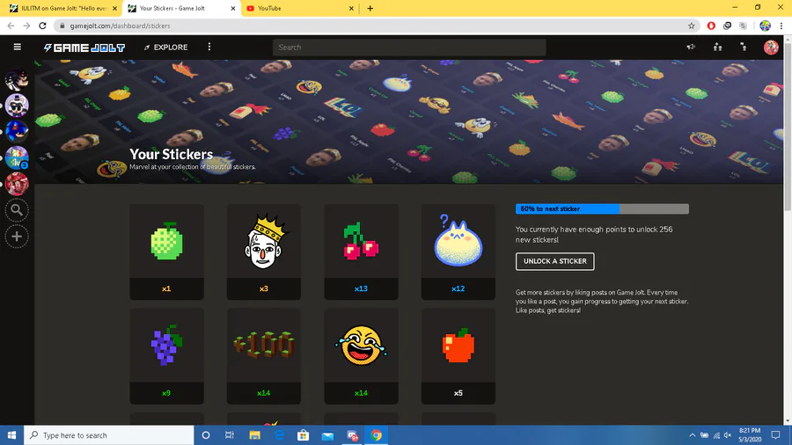Open the Chrome three-dot menu
Viewport: 792px width, 445px height.
coord(781,26)
